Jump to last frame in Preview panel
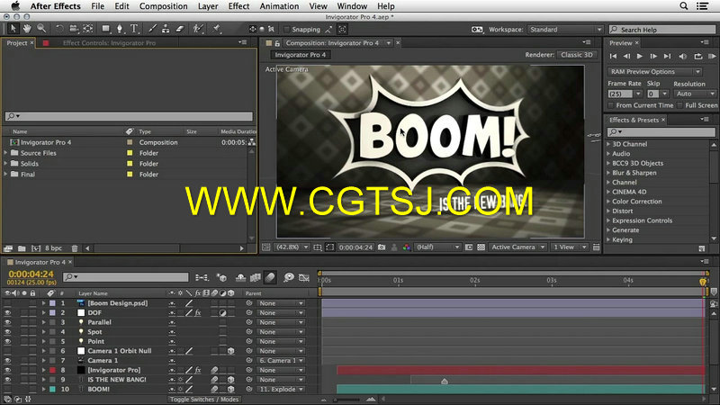The width and height of the screenshot is (720, 405). pyautogui.click(x=667, y=56)
